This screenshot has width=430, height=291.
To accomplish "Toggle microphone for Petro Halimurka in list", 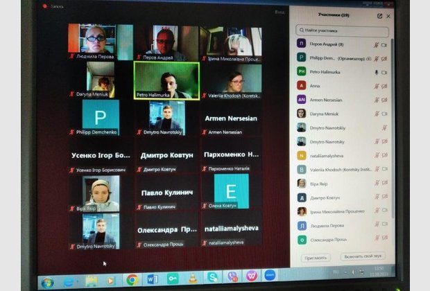I will tap(377, 71).
